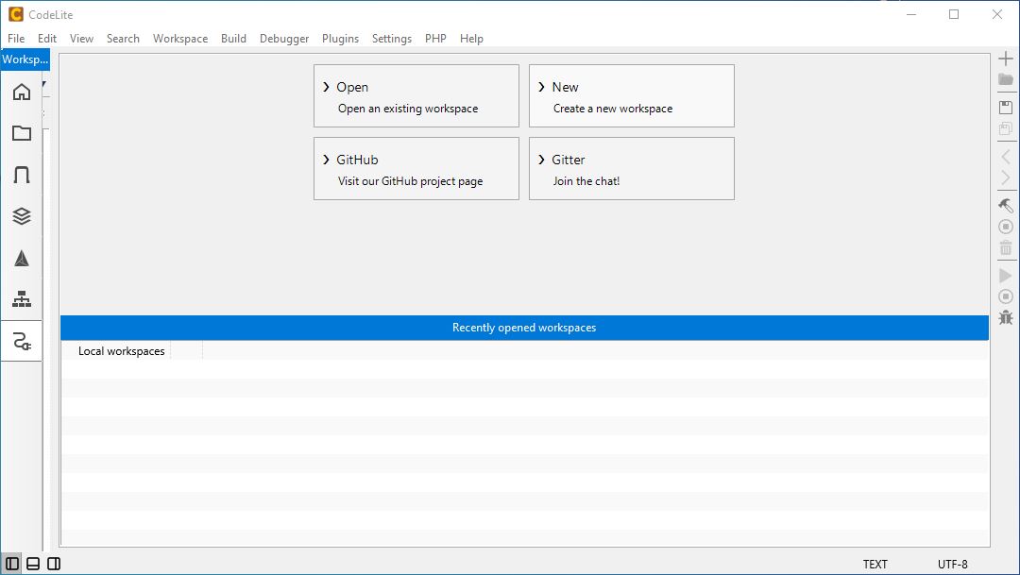Click the Debugger bug icon
This screenshot has width=1020, height=575.
pos(1006,317)
